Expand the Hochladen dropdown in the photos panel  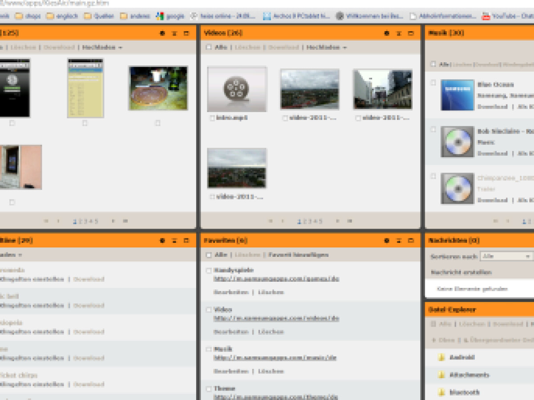[102, 48]
